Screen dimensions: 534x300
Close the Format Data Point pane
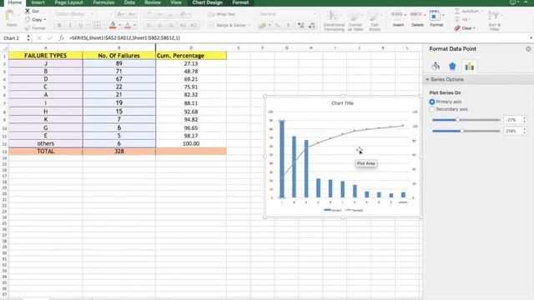[x=528, y=49]
